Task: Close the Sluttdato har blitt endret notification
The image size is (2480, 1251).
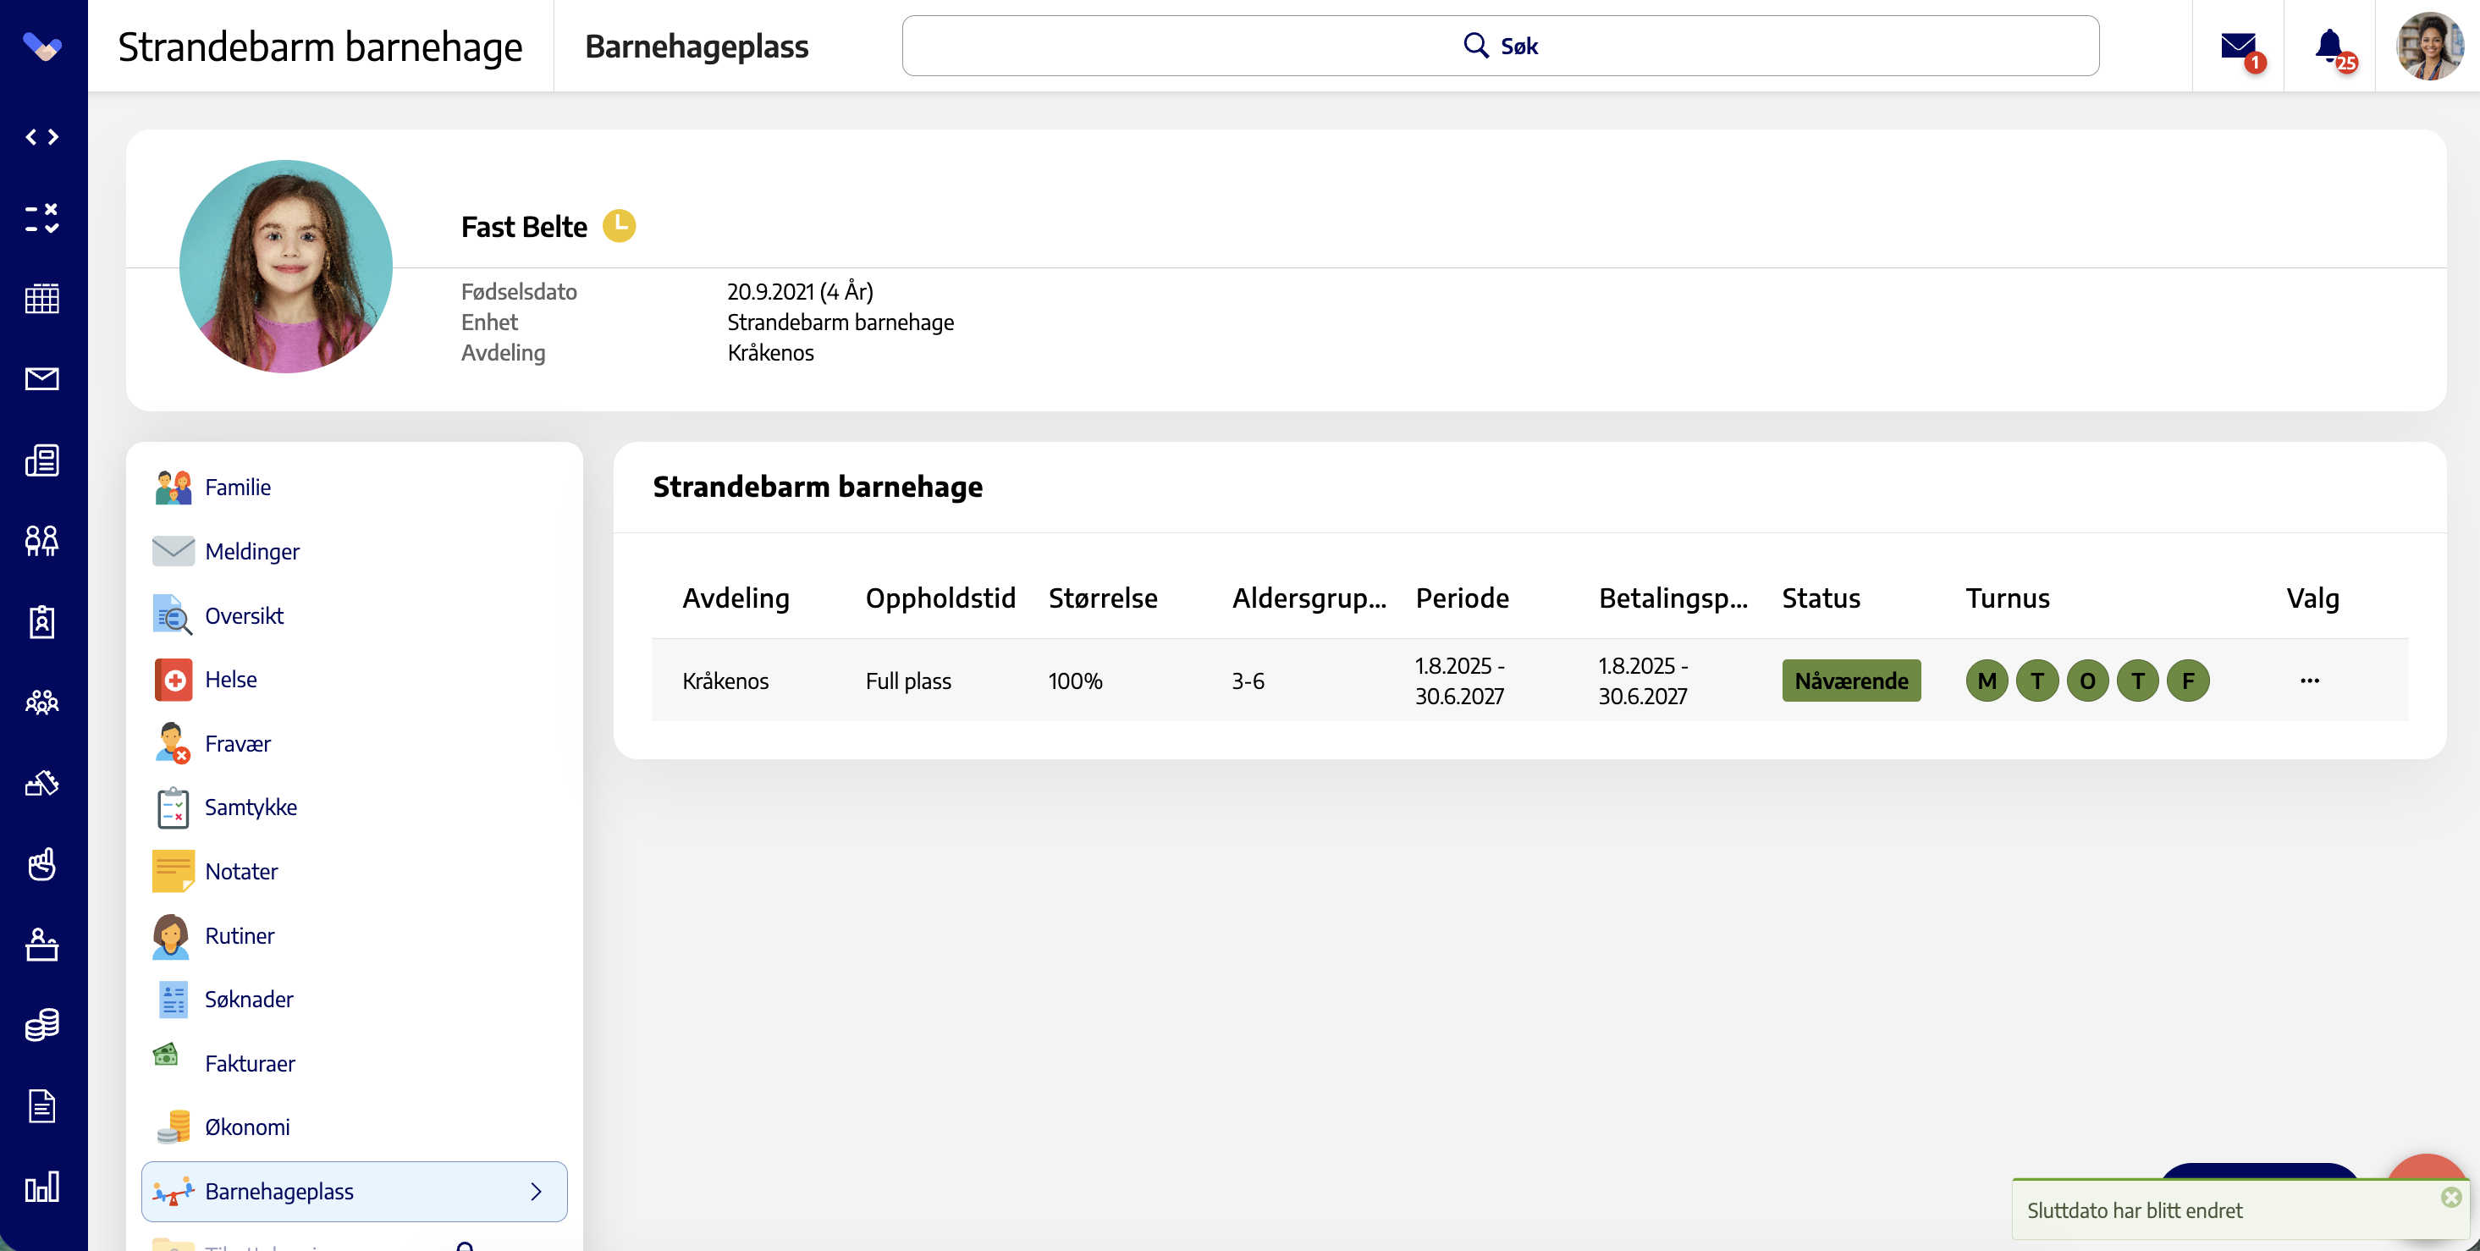Action: (x=2451, y=1197)
